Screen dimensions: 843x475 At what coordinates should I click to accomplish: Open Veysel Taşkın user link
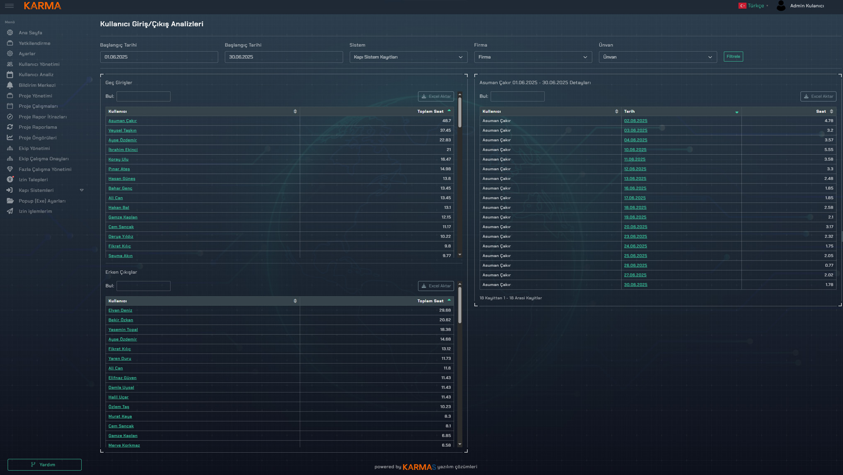[x=122, y=130]
